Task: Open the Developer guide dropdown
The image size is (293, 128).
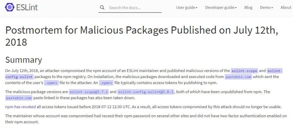Action: [221, 7]
